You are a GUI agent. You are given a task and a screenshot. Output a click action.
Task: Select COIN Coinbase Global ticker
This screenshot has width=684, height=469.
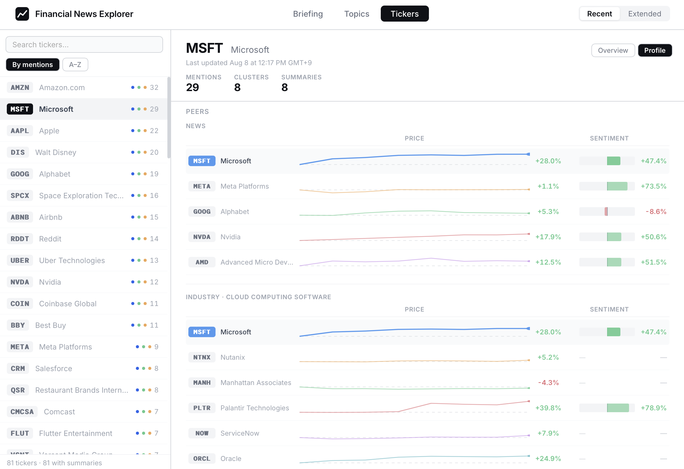point(84,304)
